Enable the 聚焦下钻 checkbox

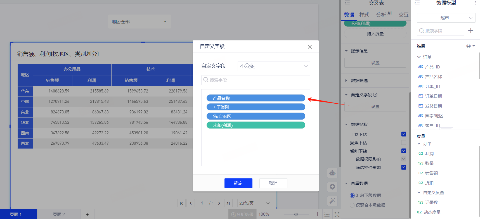coord(403,143)
